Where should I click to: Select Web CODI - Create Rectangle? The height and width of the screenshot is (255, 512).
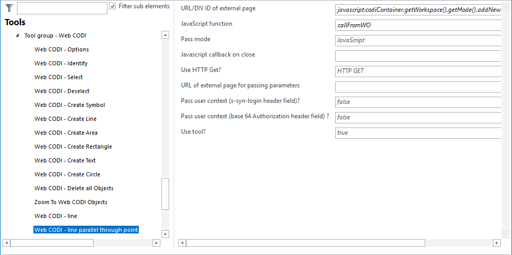(x=73, y=147)
